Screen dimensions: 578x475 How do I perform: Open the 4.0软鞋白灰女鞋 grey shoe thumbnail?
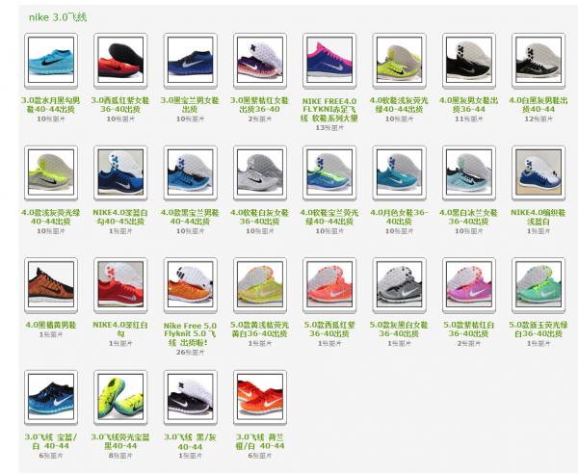coord(260,172)
